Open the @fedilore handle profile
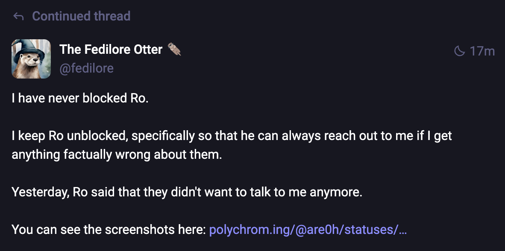Screen dimensions: 505x251 [87, 68]
